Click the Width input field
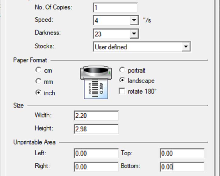 [96, 116]
